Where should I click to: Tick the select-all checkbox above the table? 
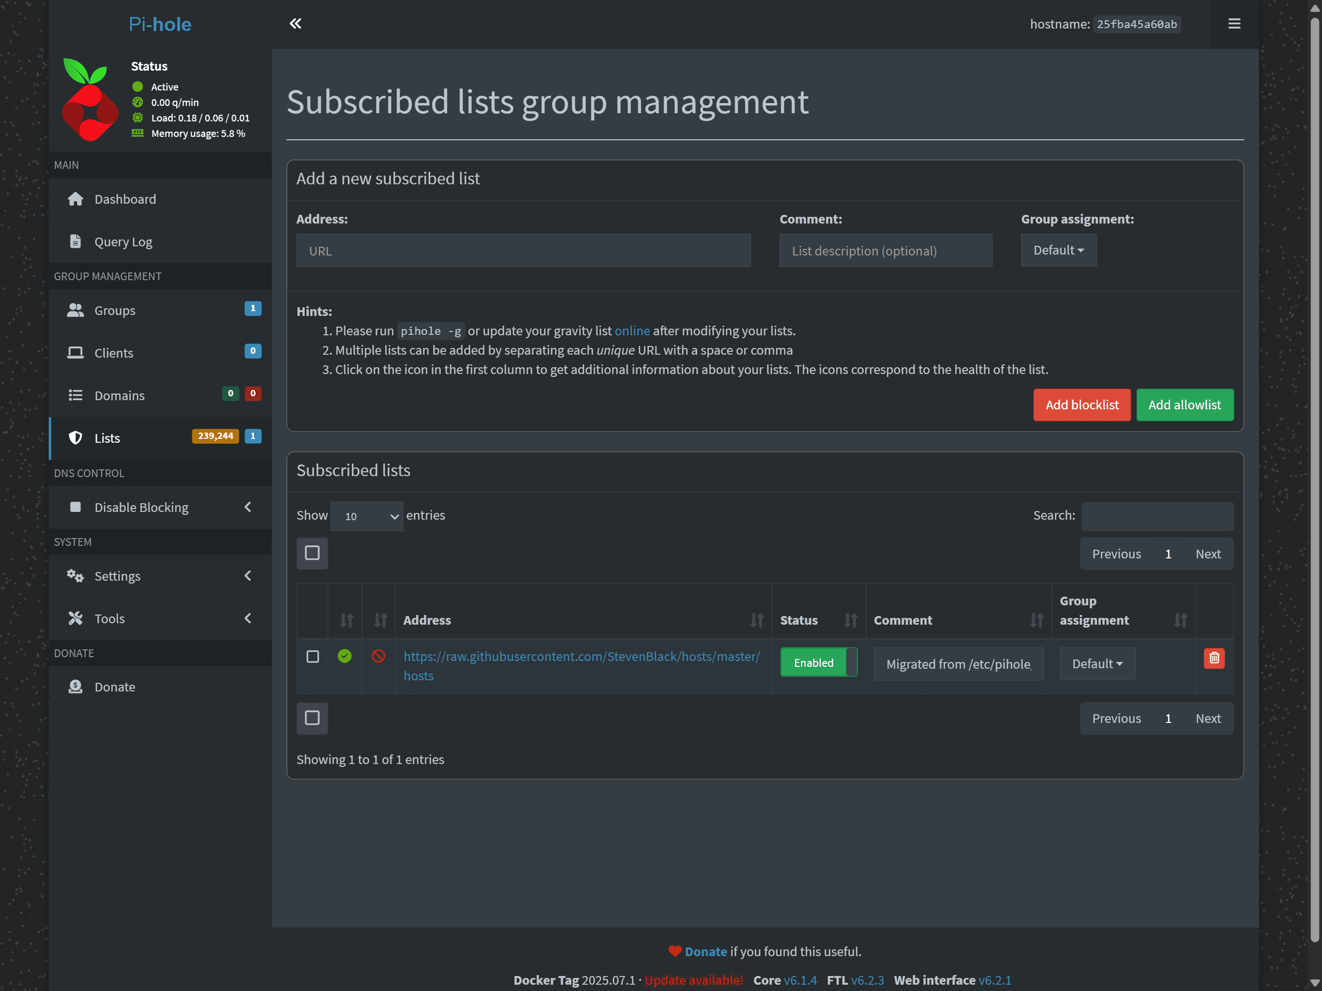tap(312, 553)
